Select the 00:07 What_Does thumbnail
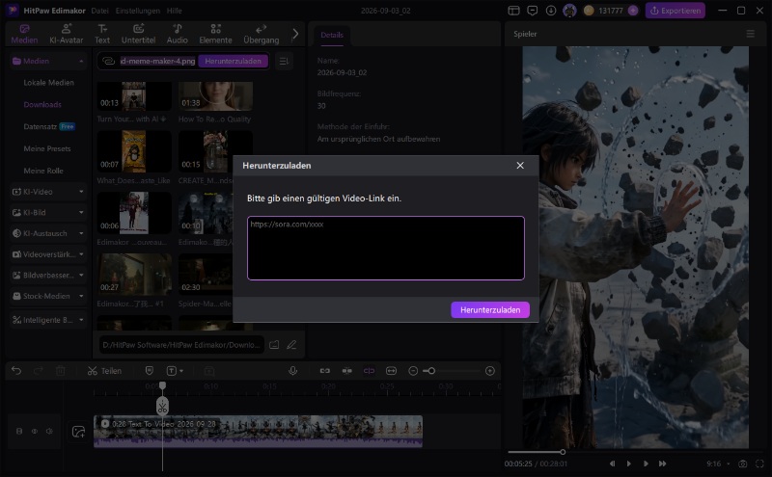The image size is (772, 477). pyautogui.click(x=134, y=151)
